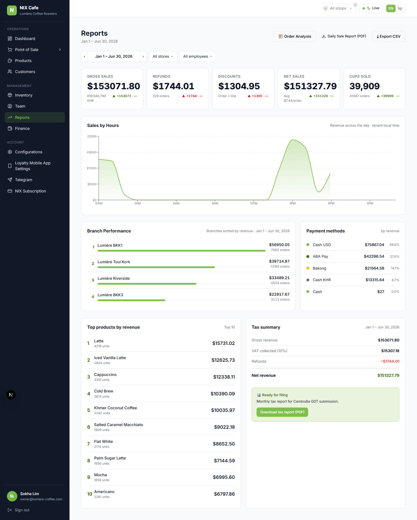Click the Bakong yellow color dot
417x520 pixels.
[x=308, y=268]
